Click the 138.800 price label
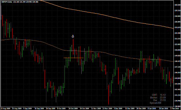Viewport: 181px width, 110px height. pos(178,106)
